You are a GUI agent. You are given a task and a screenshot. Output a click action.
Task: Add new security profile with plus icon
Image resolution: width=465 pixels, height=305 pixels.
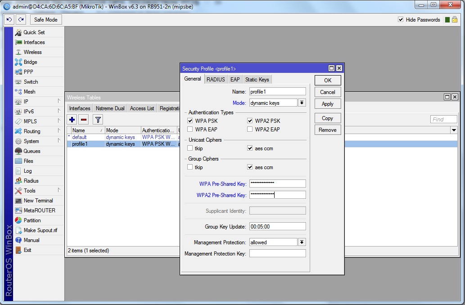[x=72, y=120]
